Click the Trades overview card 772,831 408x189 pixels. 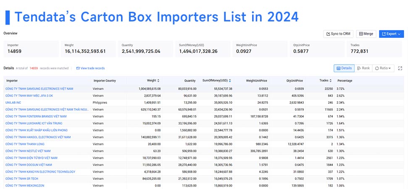[x=375, y=49]
